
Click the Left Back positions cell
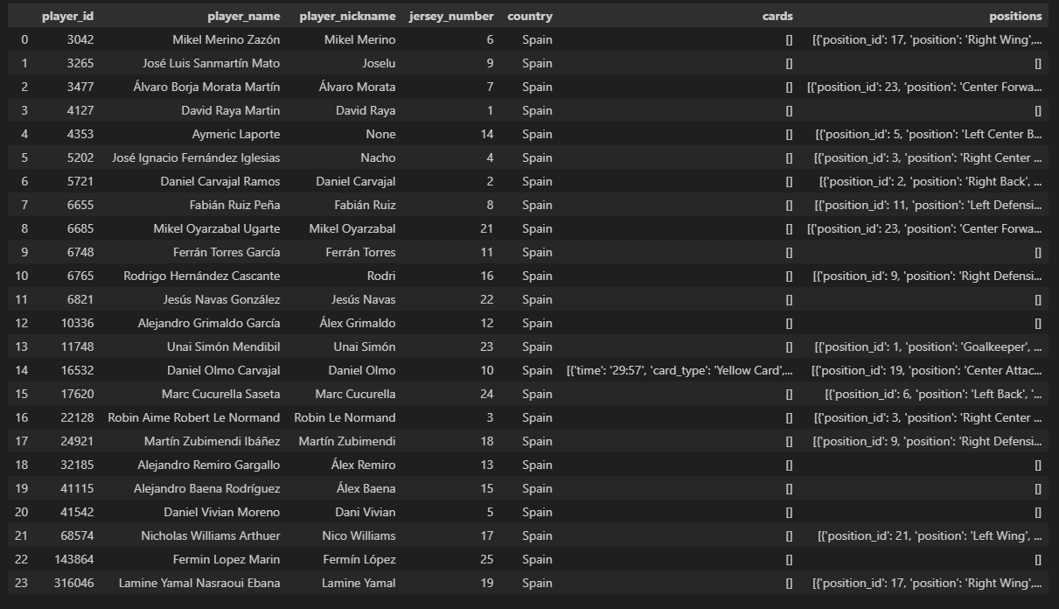[934, 394]
